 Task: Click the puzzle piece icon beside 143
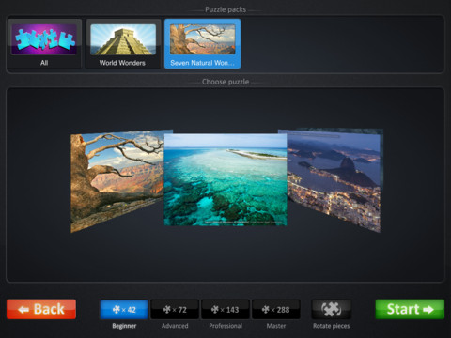coord(215,310)
